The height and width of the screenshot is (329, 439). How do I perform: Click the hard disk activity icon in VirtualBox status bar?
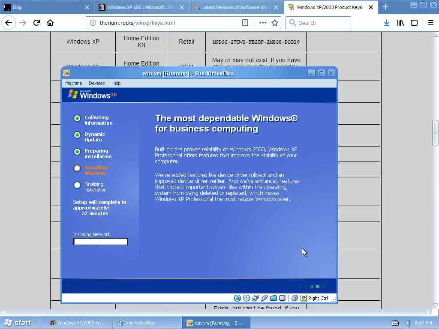tap(237, 298)
